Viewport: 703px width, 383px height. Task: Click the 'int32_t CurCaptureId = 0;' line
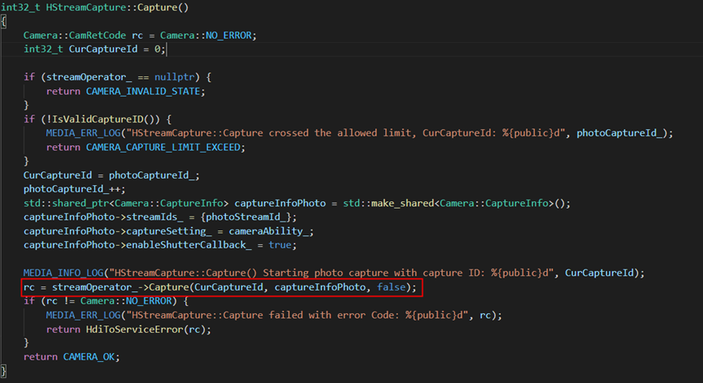[94, 49]
